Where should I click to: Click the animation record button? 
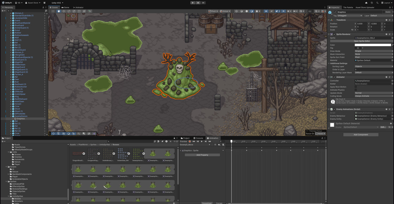[189, 141]
